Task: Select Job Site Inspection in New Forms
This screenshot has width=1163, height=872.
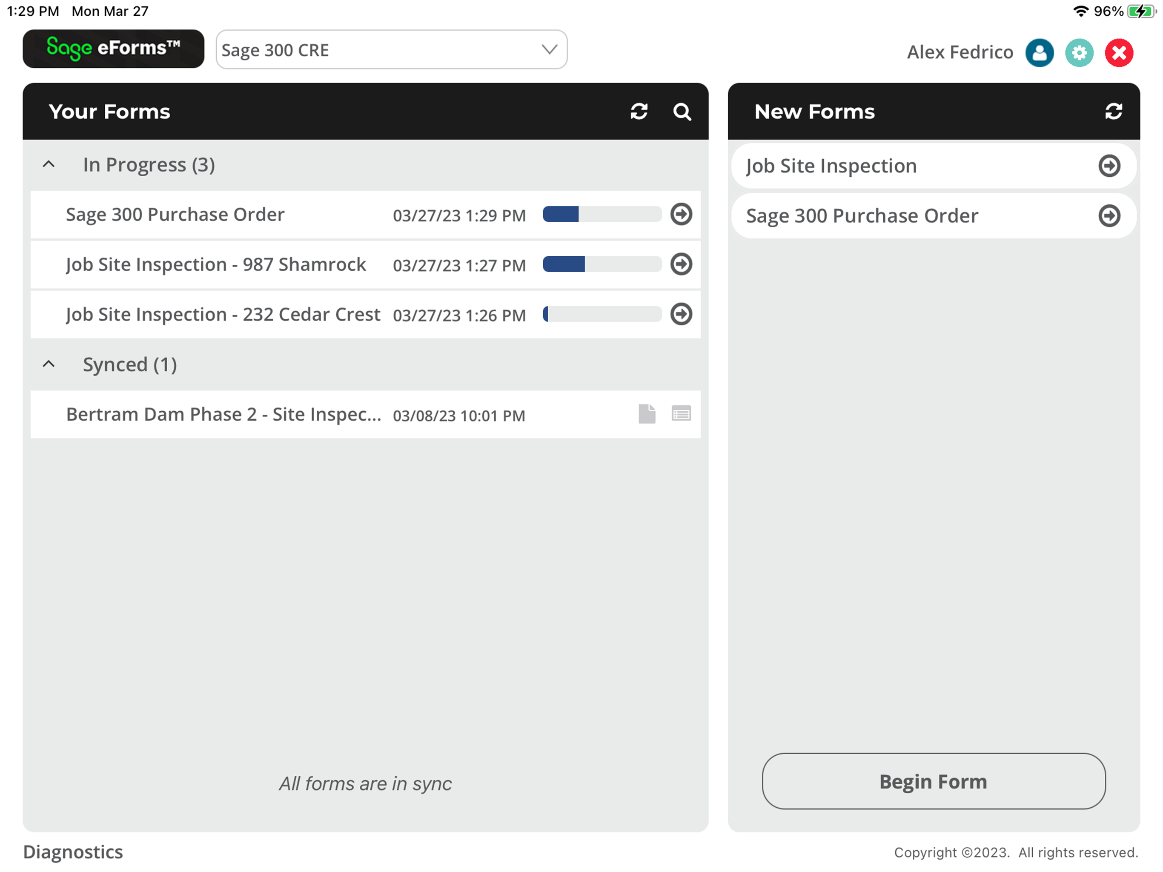Action: [934, 166]
